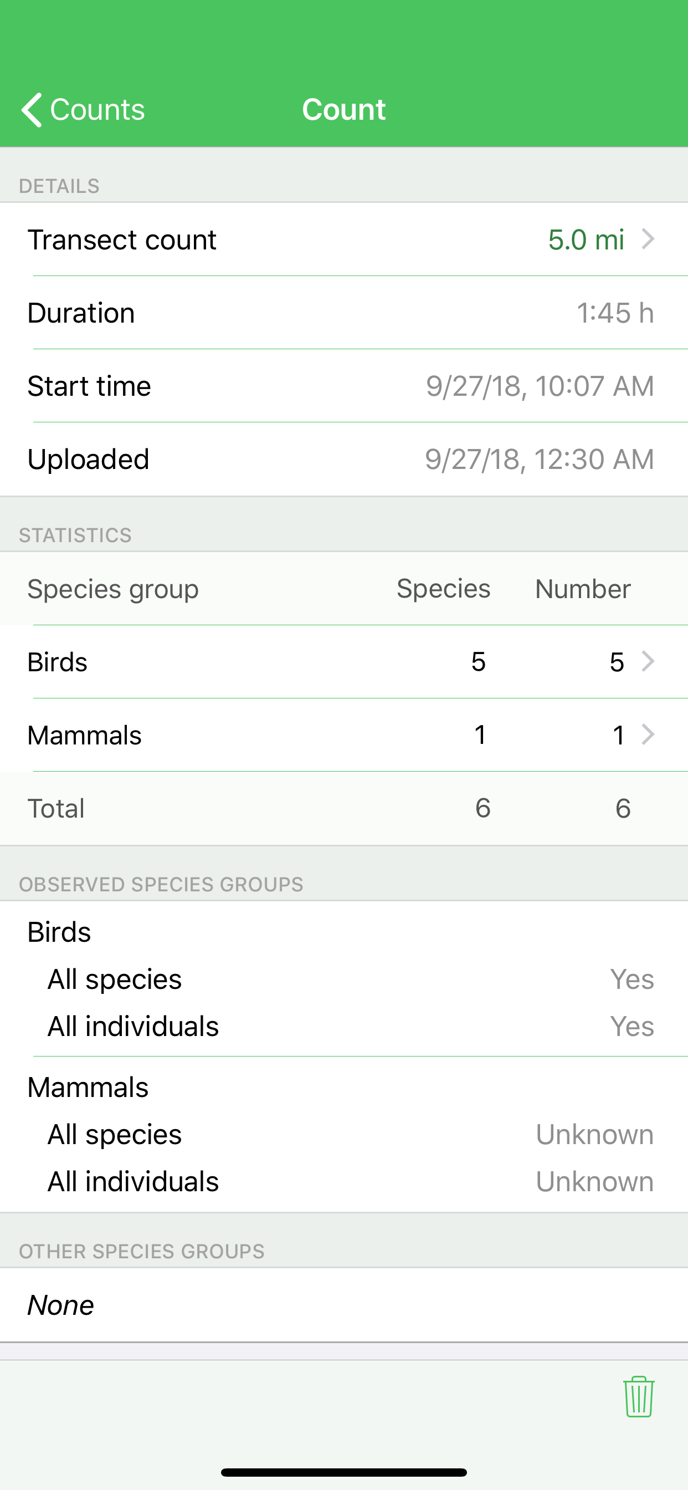Tap the Total statistics row

coord(343,808)
